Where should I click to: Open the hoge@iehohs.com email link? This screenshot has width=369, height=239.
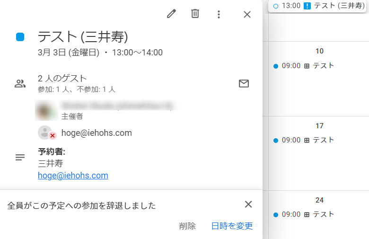[x=73, y=176]
